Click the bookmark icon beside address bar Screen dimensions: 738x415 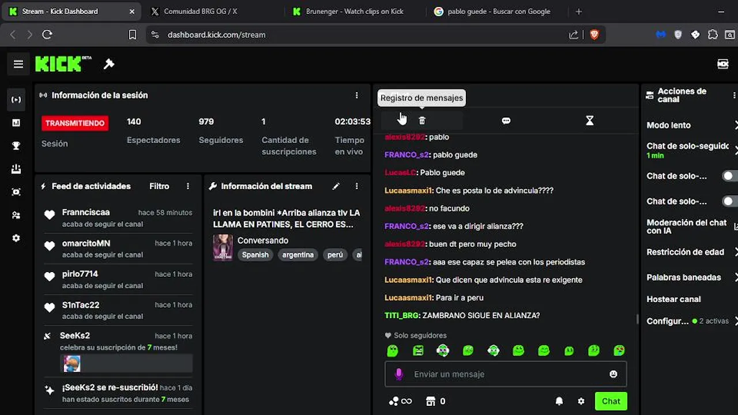(133, 35)
